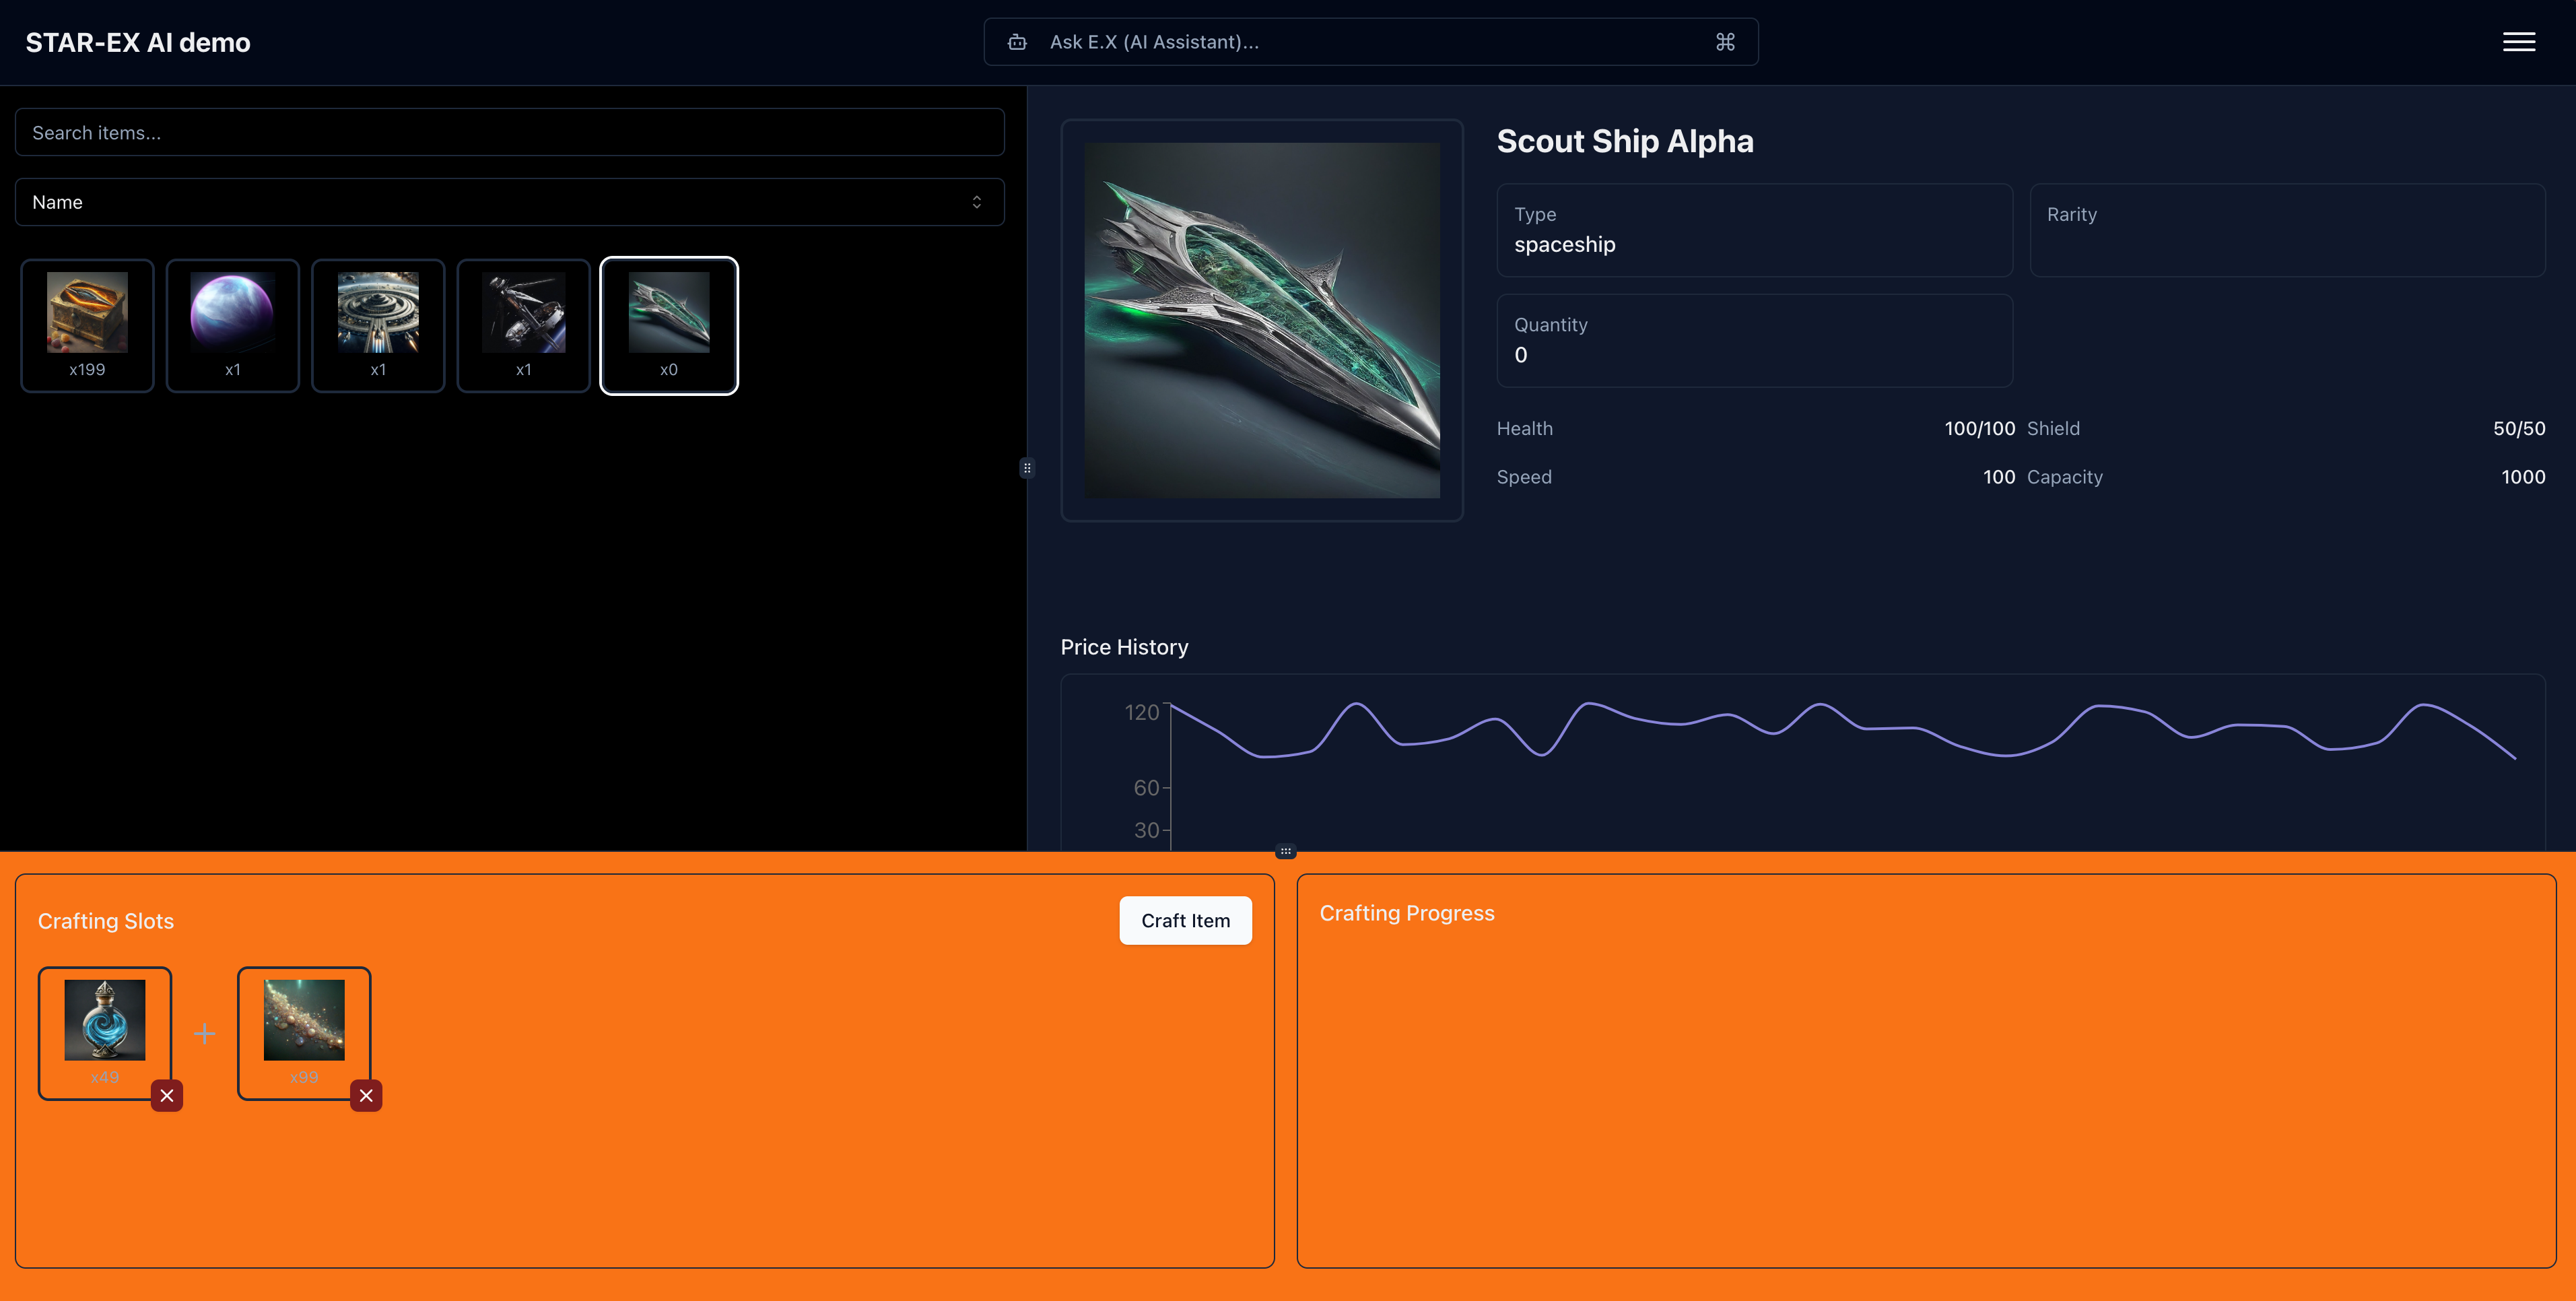Select the ringed space station item

[x=378, y=325]
